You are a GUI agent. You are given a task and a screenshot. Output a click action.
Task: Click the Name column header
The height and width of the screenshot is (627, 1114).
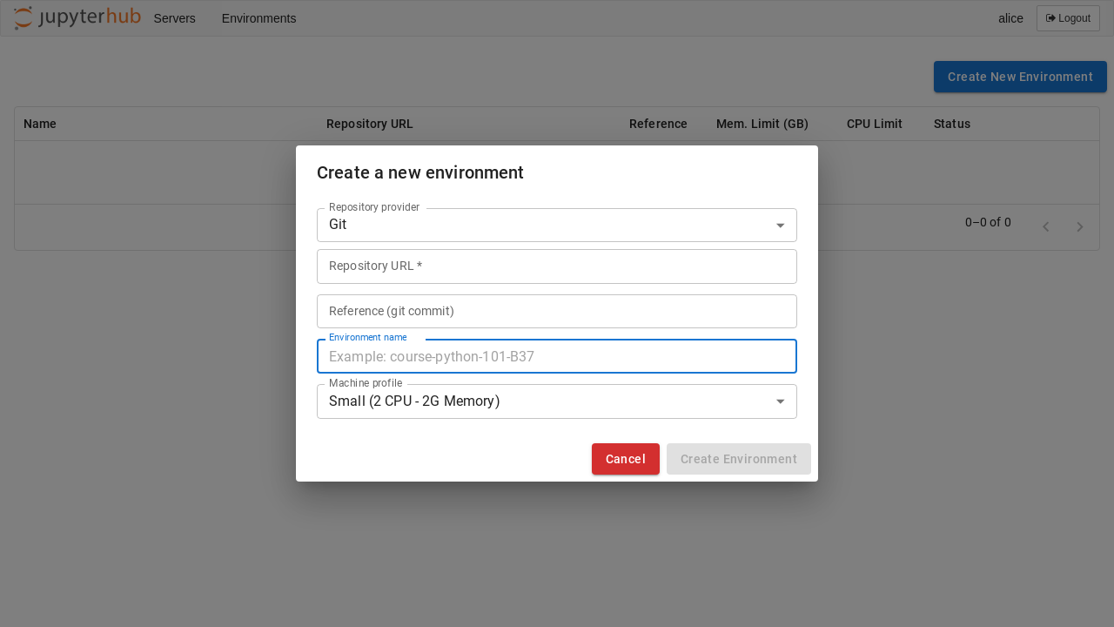[39, 124]
